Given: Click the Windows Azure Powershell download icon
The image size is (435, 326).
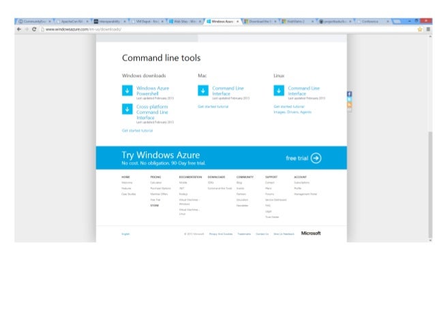Looking at the screenshot, I should 127,91.
